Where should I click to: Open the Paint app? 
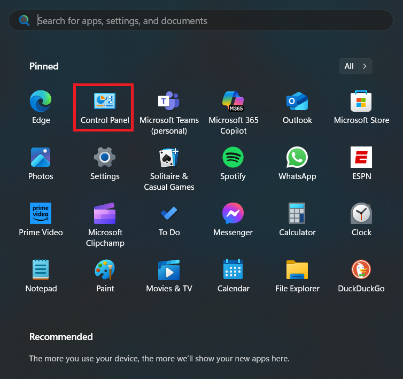tap(105, 276)
